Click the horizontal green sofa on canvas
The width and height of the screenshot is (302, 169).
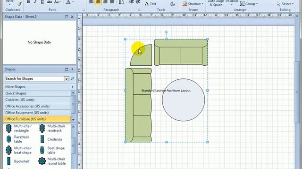pyautogui.click(x=181, y=52)
